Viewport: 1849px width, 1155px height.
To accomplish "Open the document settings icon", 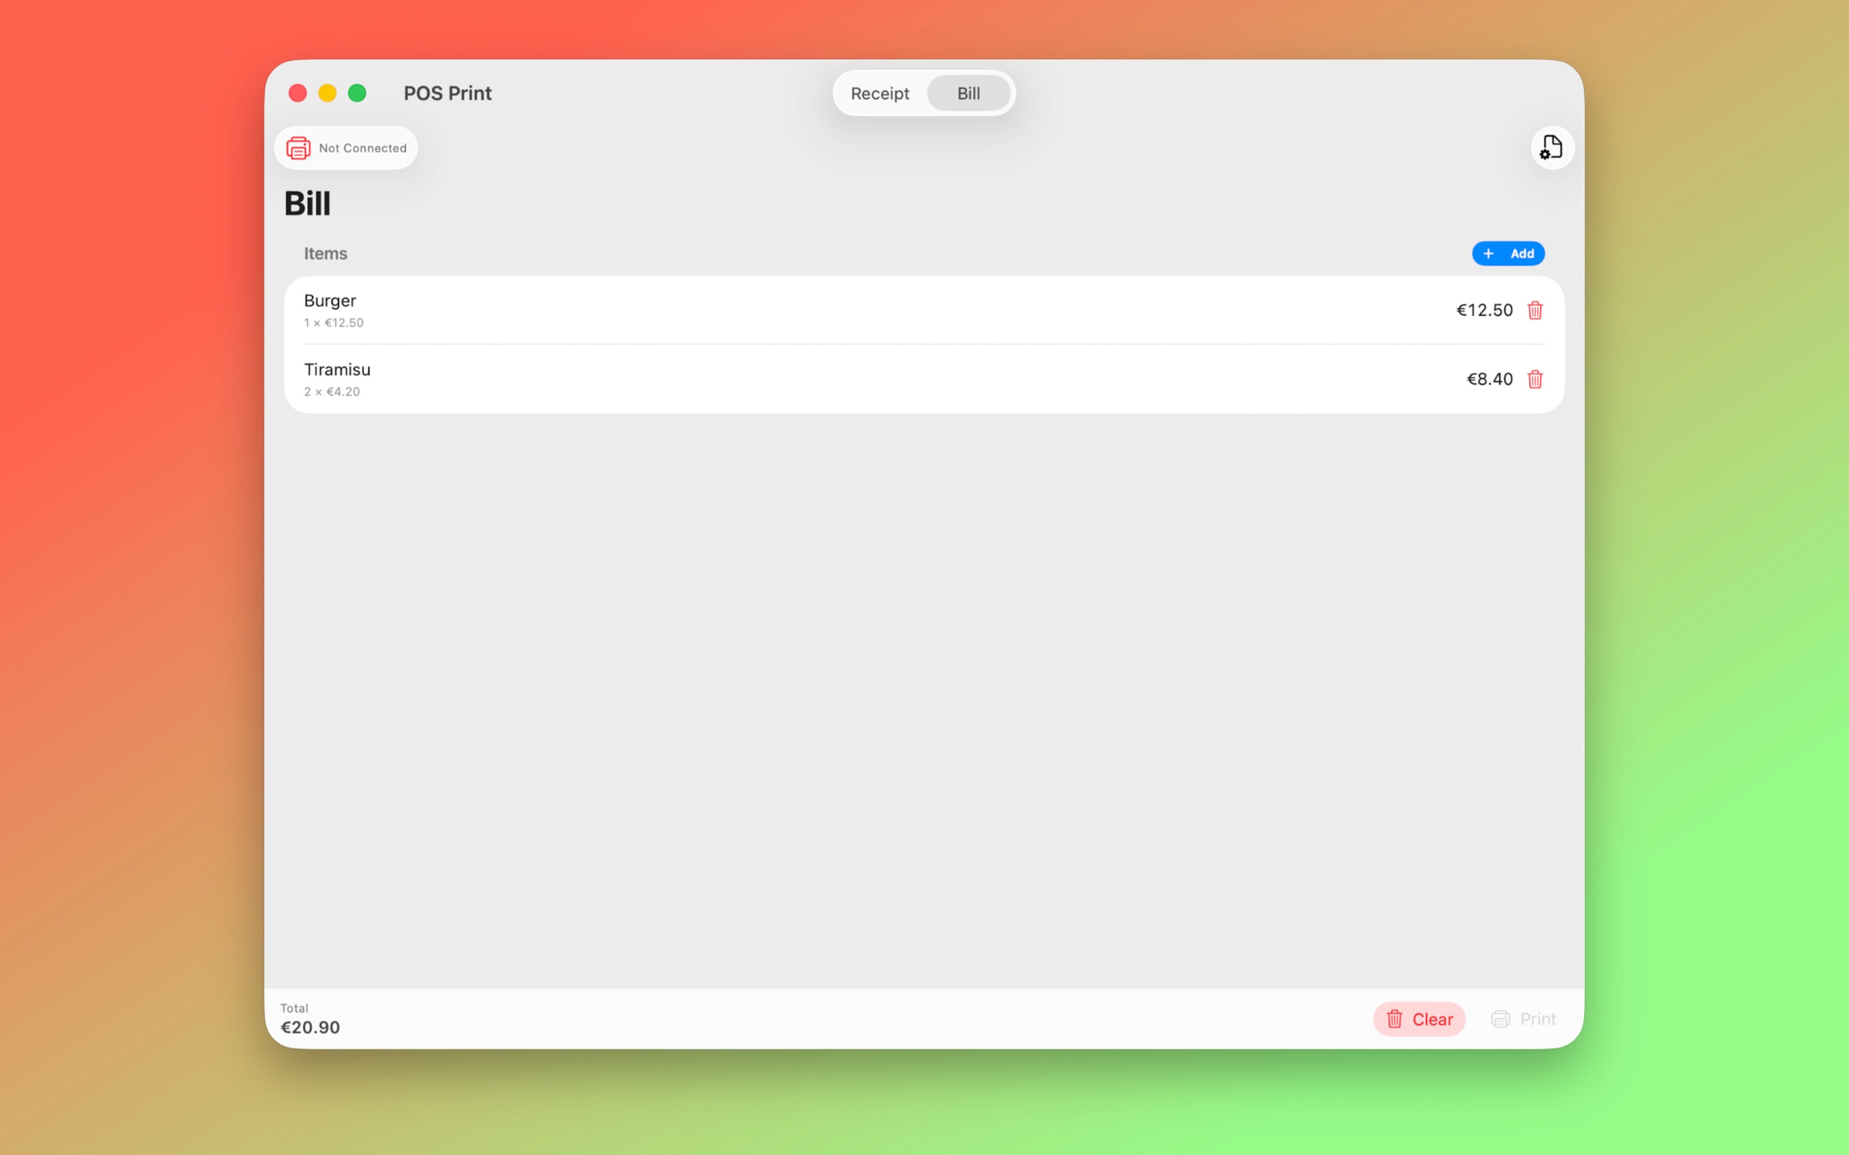I will click(1551, 147).
